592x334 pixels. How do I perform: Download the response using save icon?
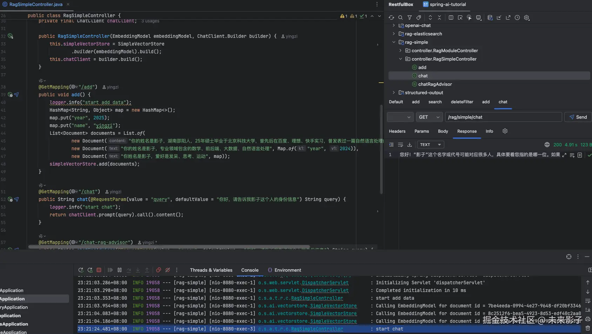tap(410, 145)
